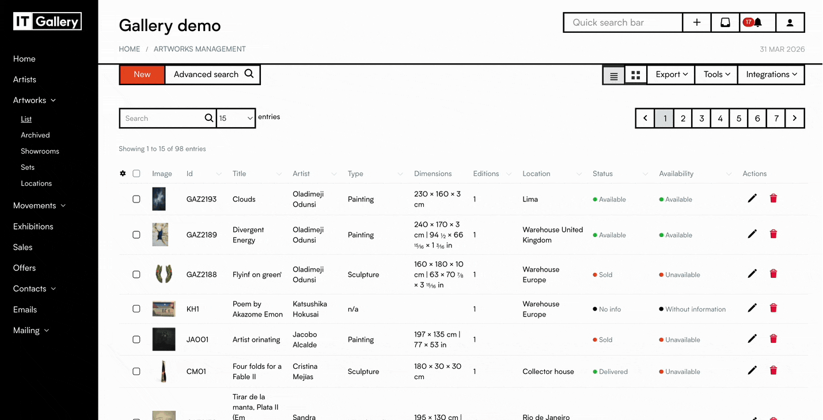The width and height of the screenshot is (823, 420).
Task: Click the table search magnifier icon
Action: point(209,118)
